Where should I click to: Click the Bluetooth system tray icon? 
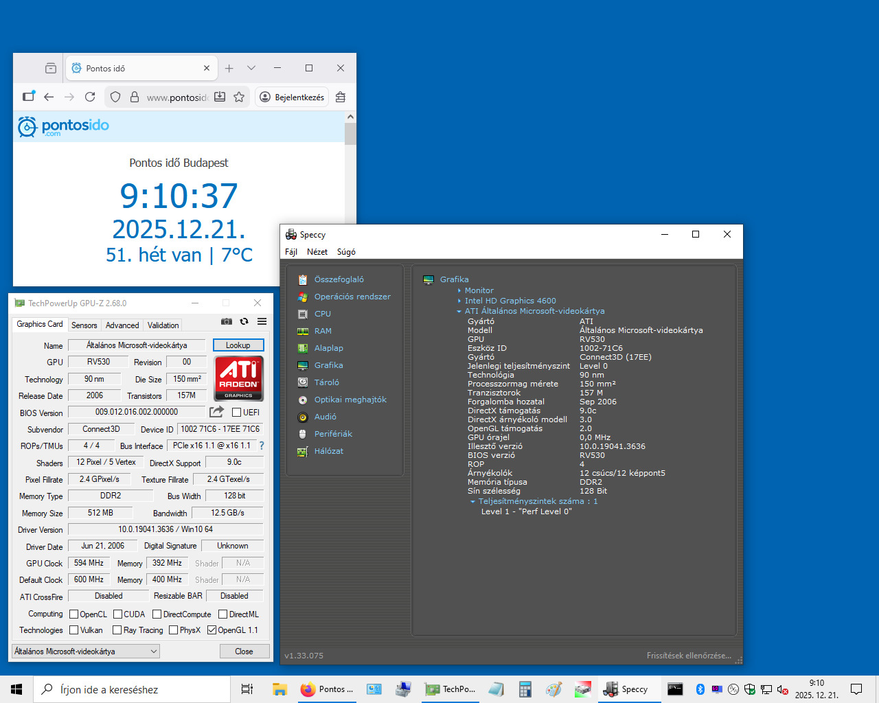coord(700,689)
